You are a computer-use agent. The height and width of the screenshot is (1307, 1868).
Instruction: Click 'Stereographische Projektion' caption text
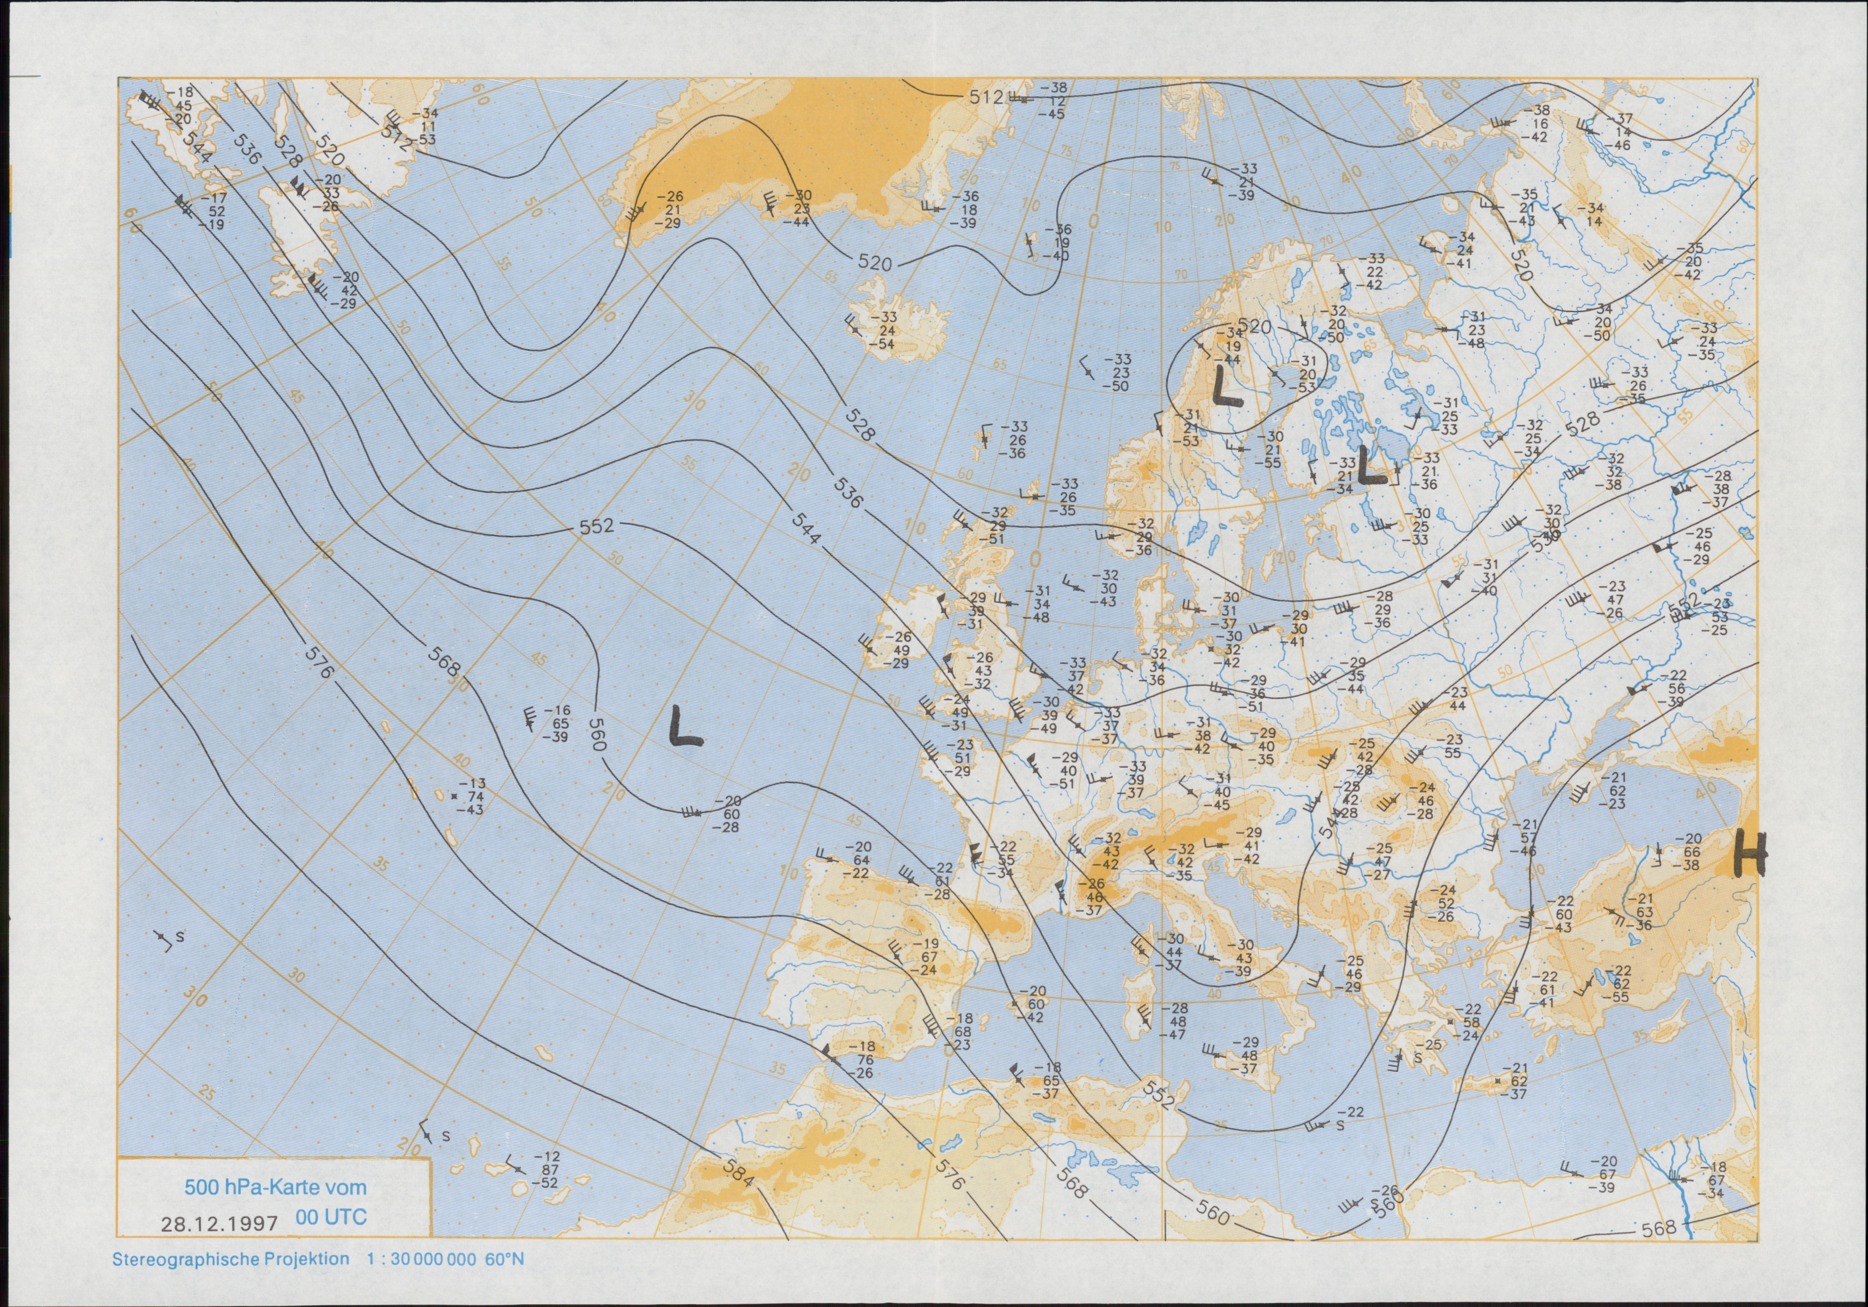click(x=230, y=1259)
